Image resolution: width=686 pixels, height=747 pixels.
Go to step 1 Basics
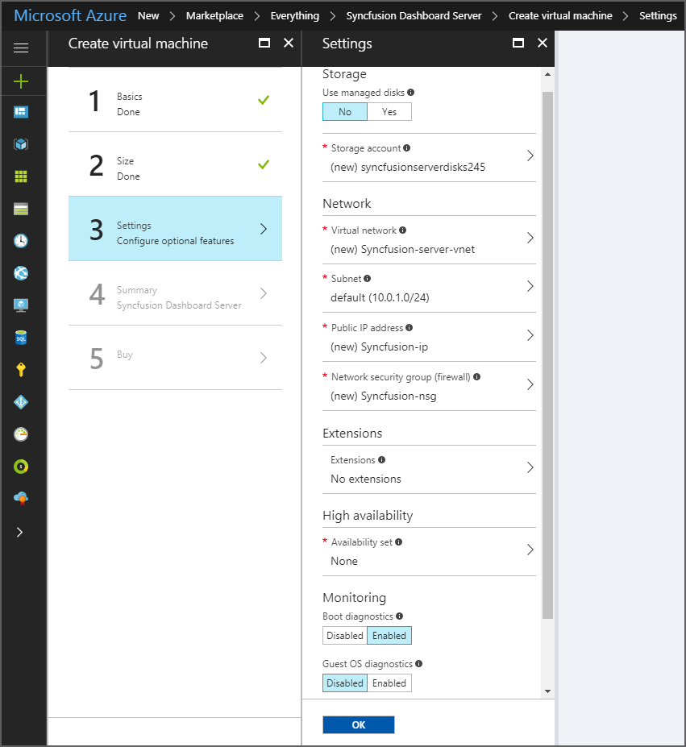176,101
